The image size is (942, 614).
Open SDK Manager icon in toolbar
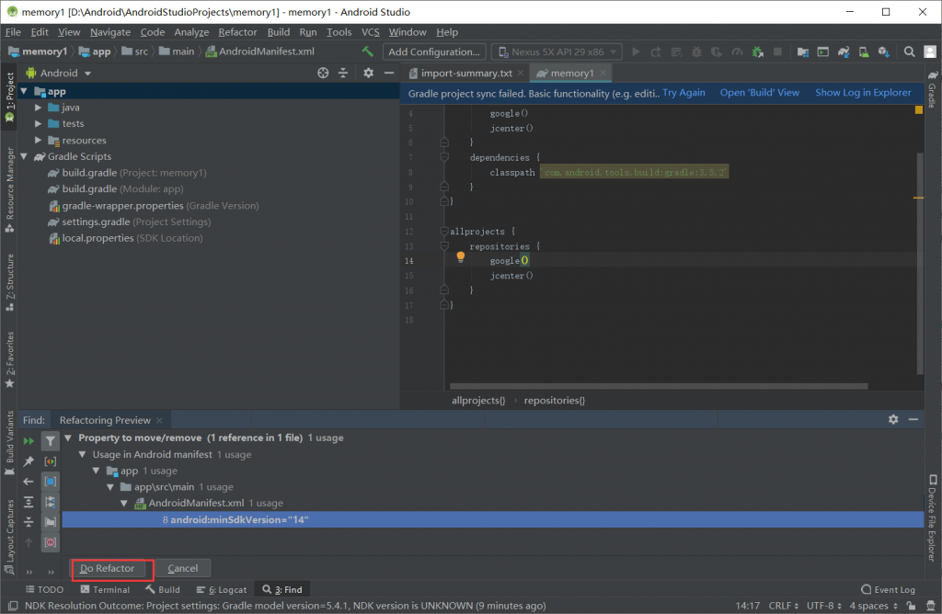click(x=883, y=52)
